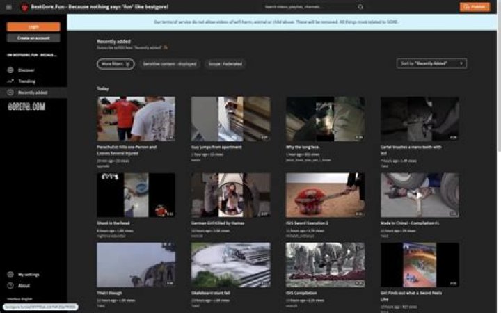501x313 pixels.
Task: Click the search magnifier icon
Action: click(360, 7)
